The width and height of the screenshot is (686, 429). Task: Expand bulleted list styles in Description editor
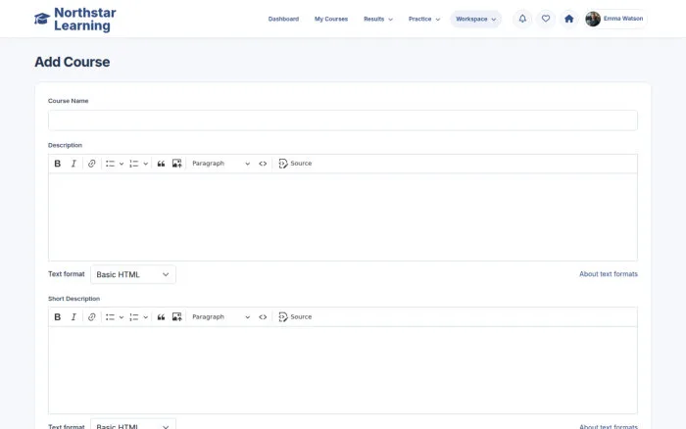122,164
